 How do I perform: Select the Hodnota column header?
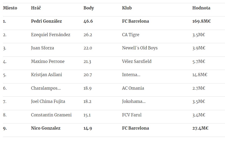tap(201, 8)
